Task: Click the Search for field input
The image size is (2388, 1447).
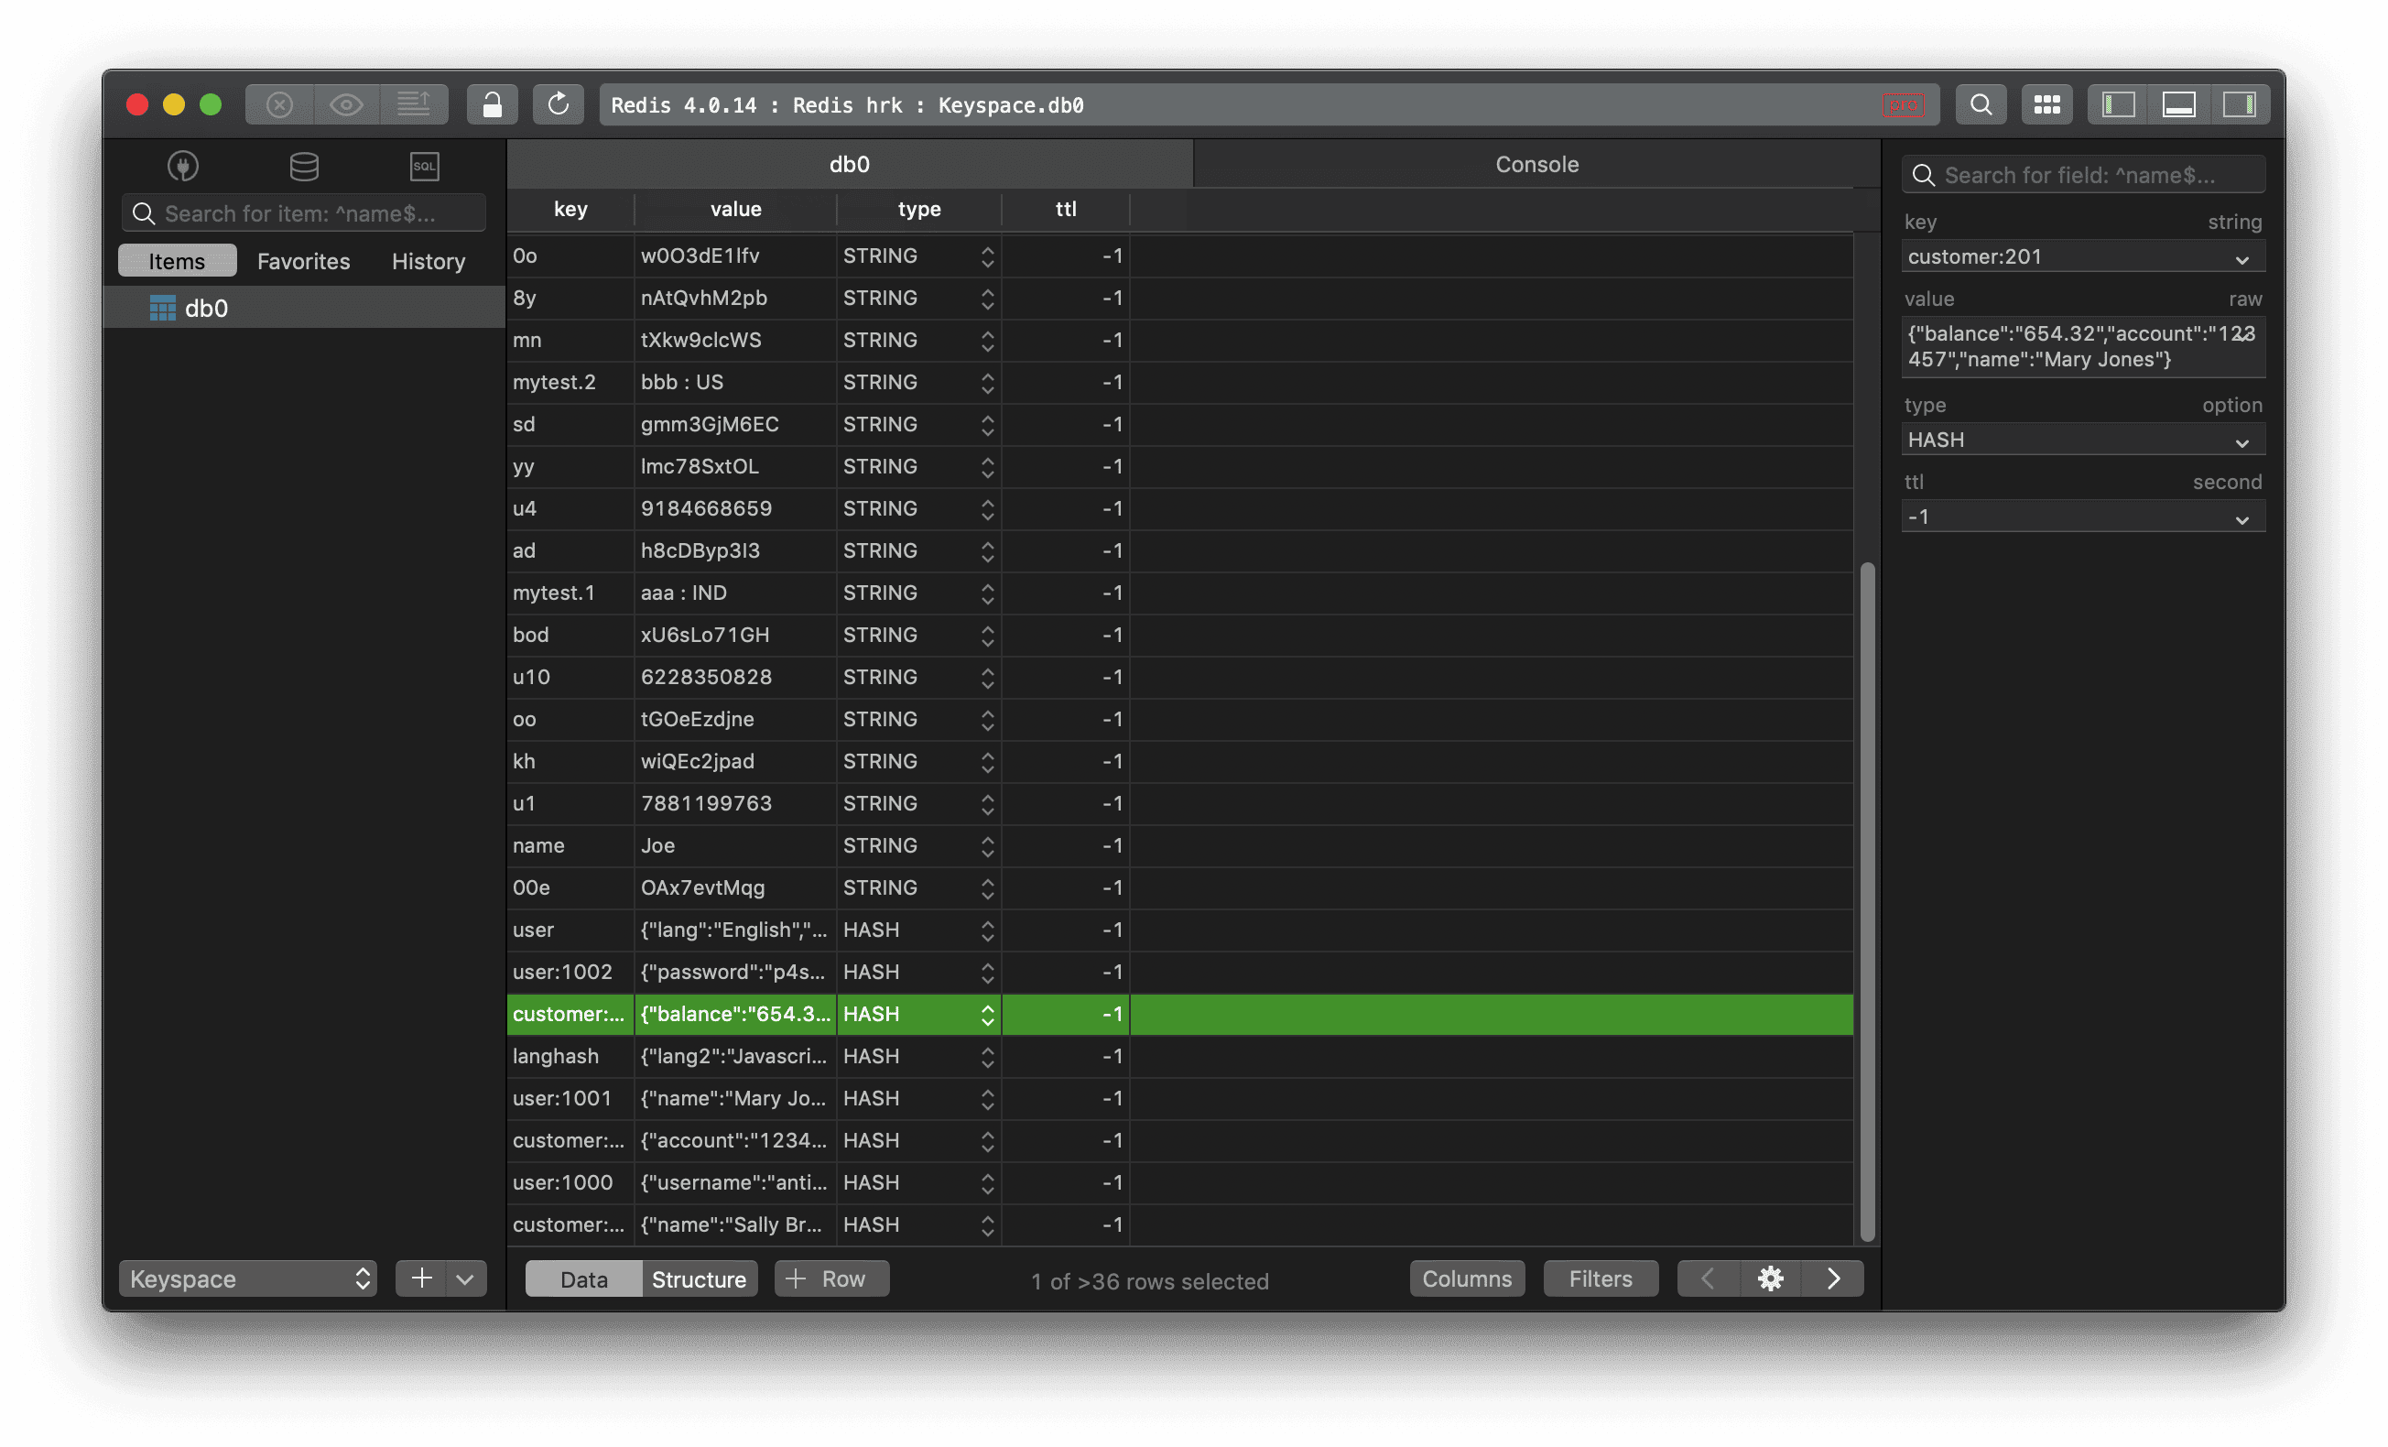Action: pyautogui.click(x=2083, y=176)
